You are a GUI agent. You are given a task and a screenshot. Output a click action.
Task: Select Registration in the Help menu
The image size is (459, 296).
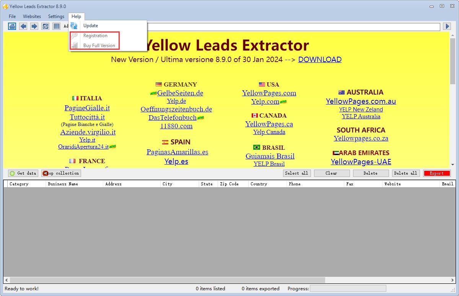[95, 36]
